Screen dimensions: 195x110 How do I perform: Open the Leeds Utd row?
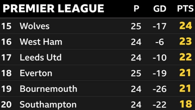tap(97, 57)
